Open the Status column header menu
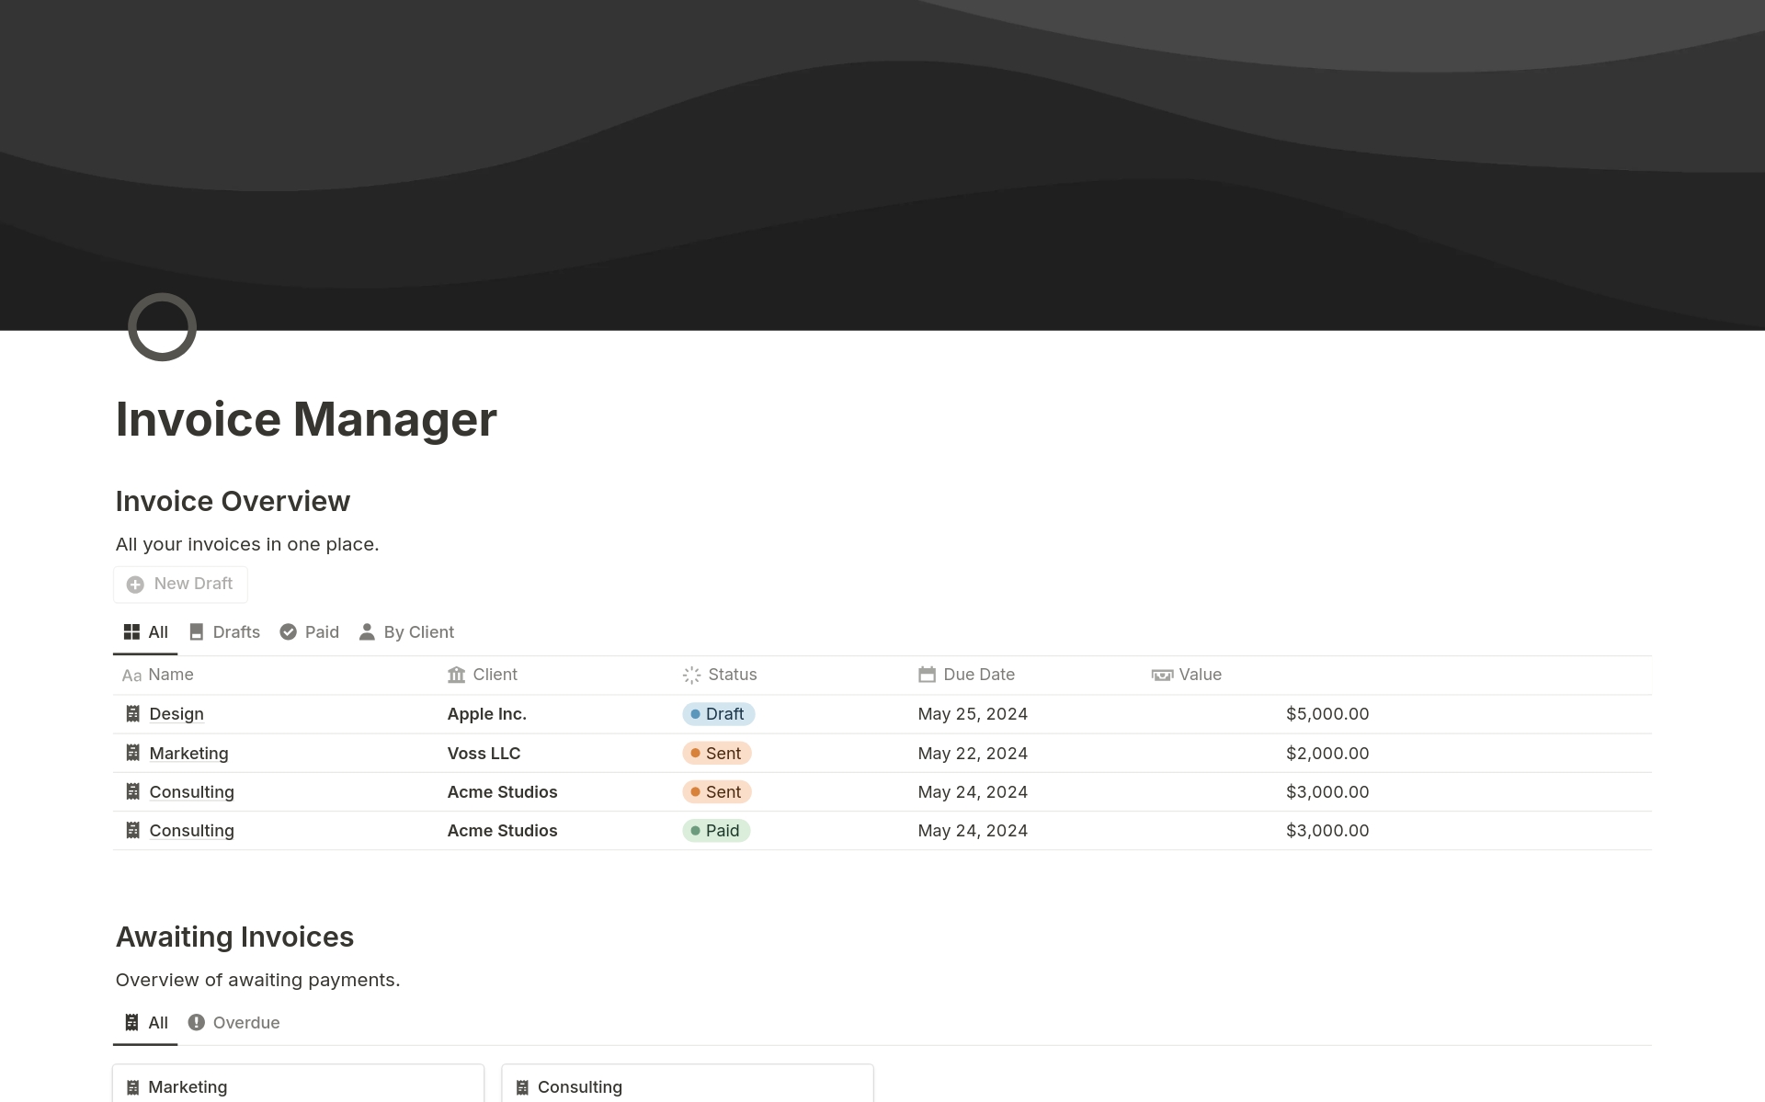 click(733, 675)
